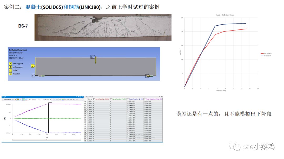This screenshot has width=284, height=159.
Task: Click the pin icon on the Tabular Data panel
Action: click(x=161, y=96)
